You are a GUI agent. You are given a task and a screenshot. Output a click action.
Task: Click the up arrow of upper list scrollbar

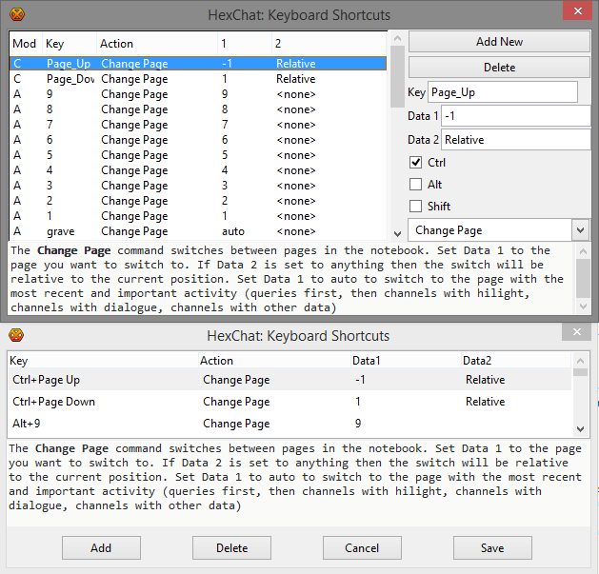[x=397, y=38]
